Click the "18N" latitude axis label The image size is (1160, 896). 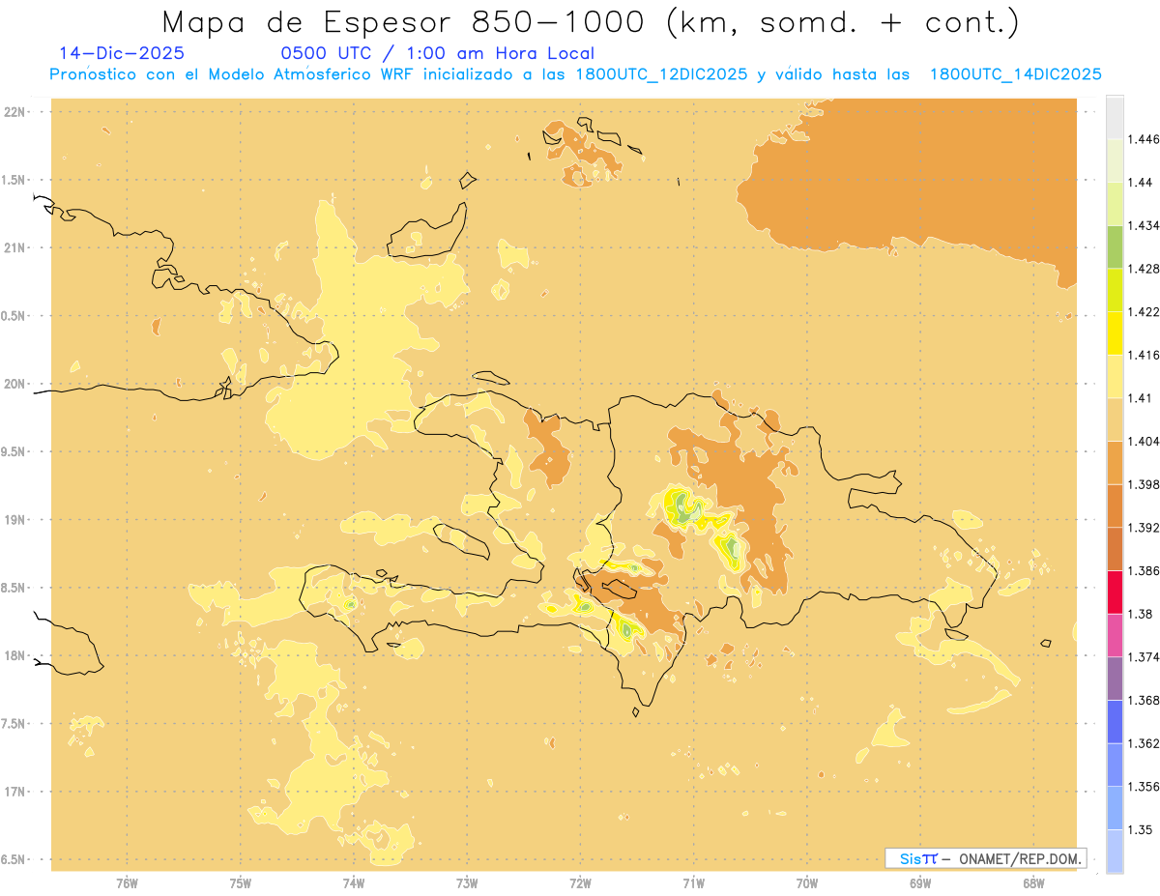[14, 655]
